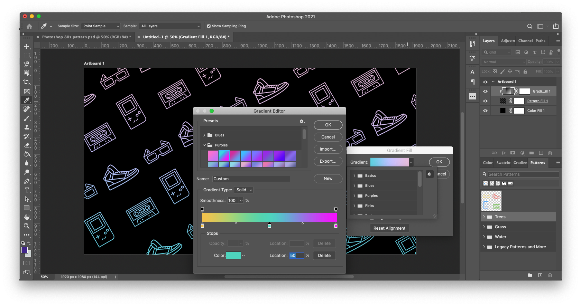Viewport: 581px width, 306px height.
Task: Select the Type tool
Action: pos(27,190)
